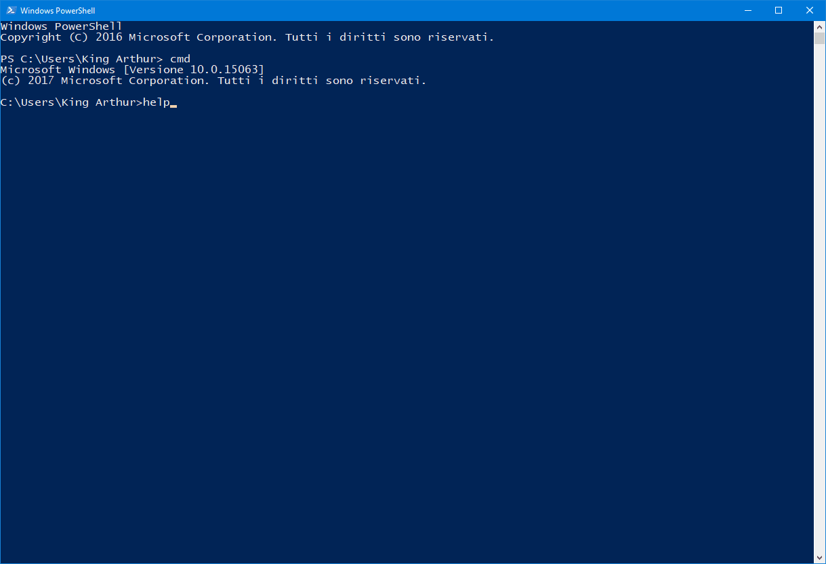
Task: Click the "(c) 2017 Microsoft Corporation" line
Action: pyautogui.click(x=213, y=81)
